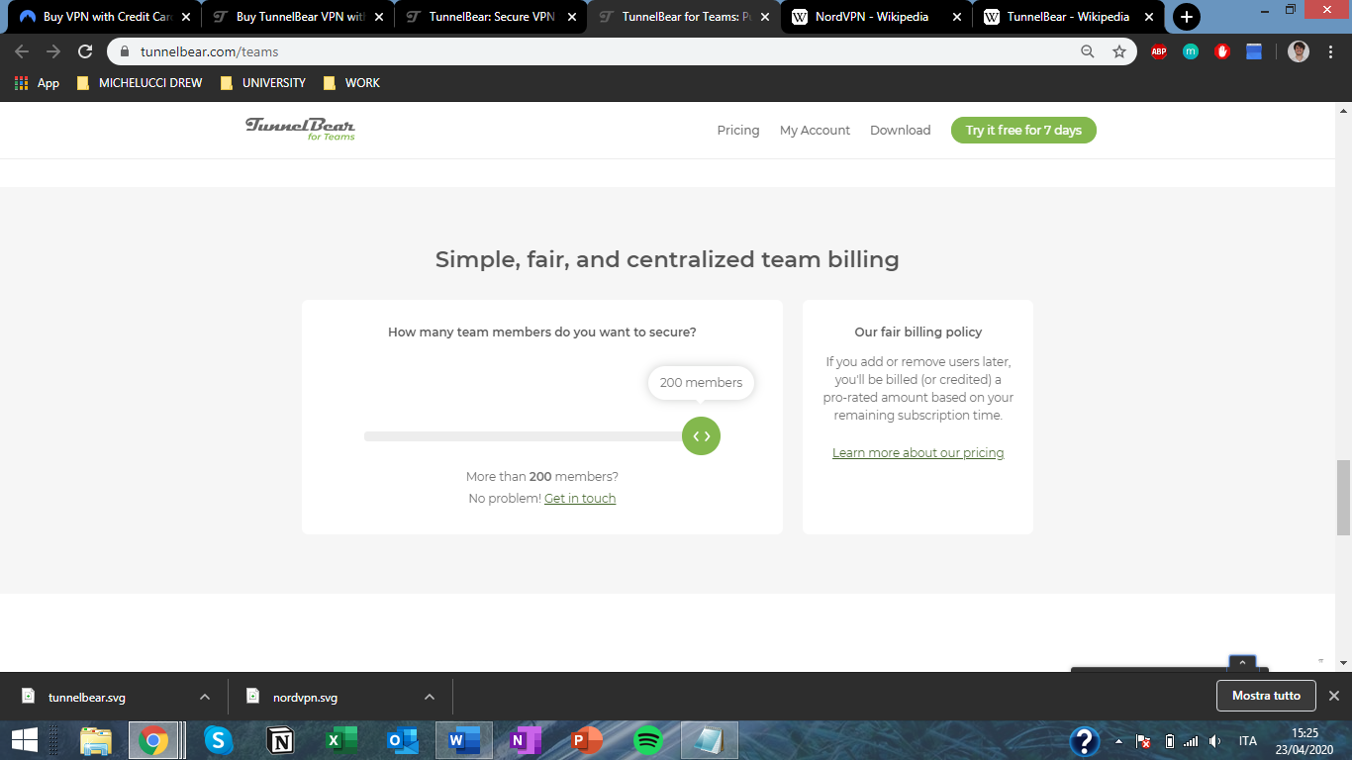Open downloaded tunnelbear.svg file
This screenshot has width=1352, height=760.
click(x=87, y=697)
